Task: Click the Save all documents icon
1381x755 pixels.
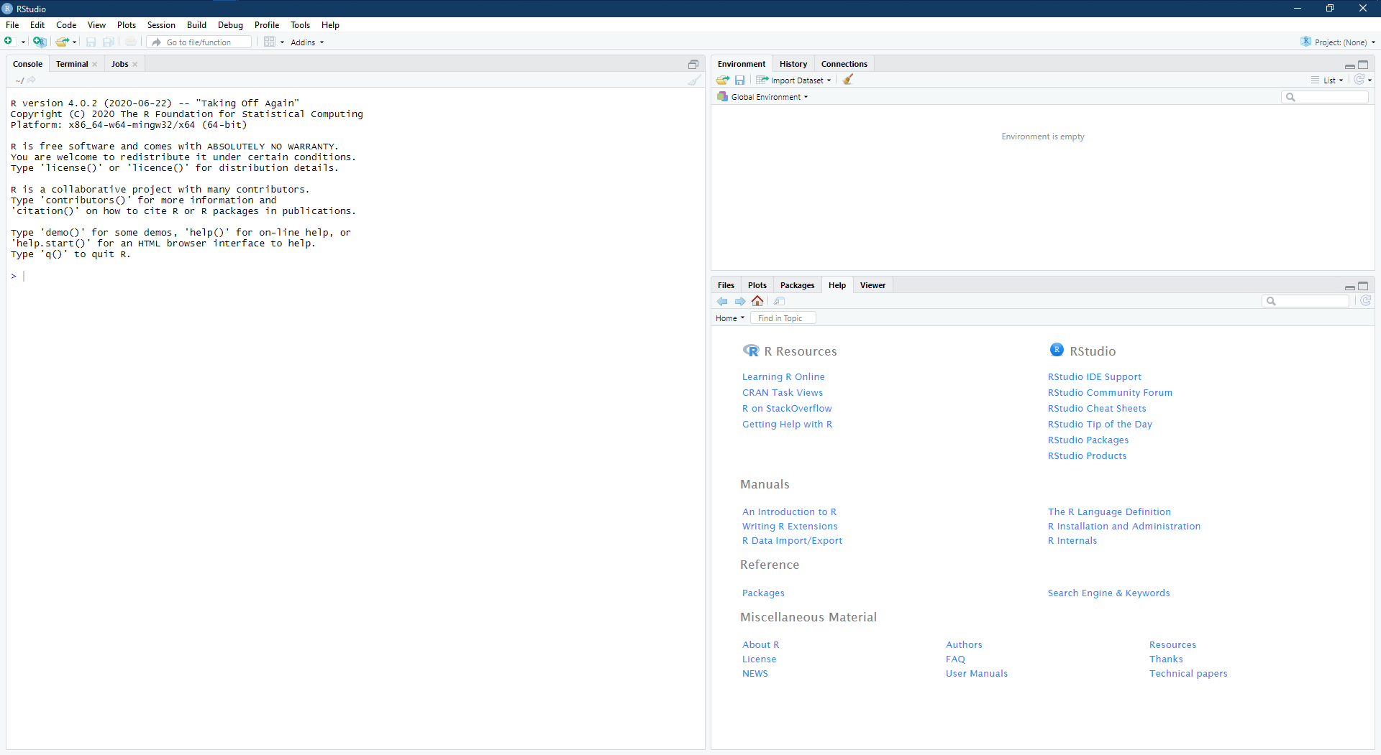Action: point(109,42)
